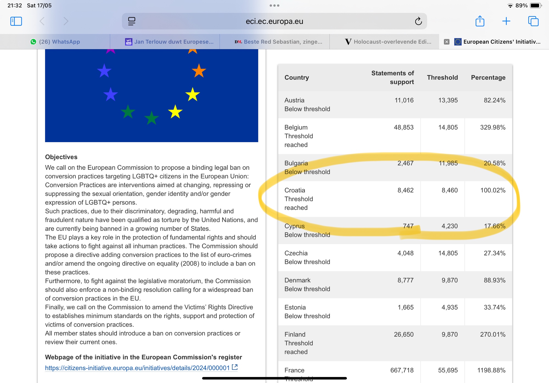Viewport: 549px width, 383px height.
Task: Open the Share sheet icon
Action: click(x=480, y=21)
